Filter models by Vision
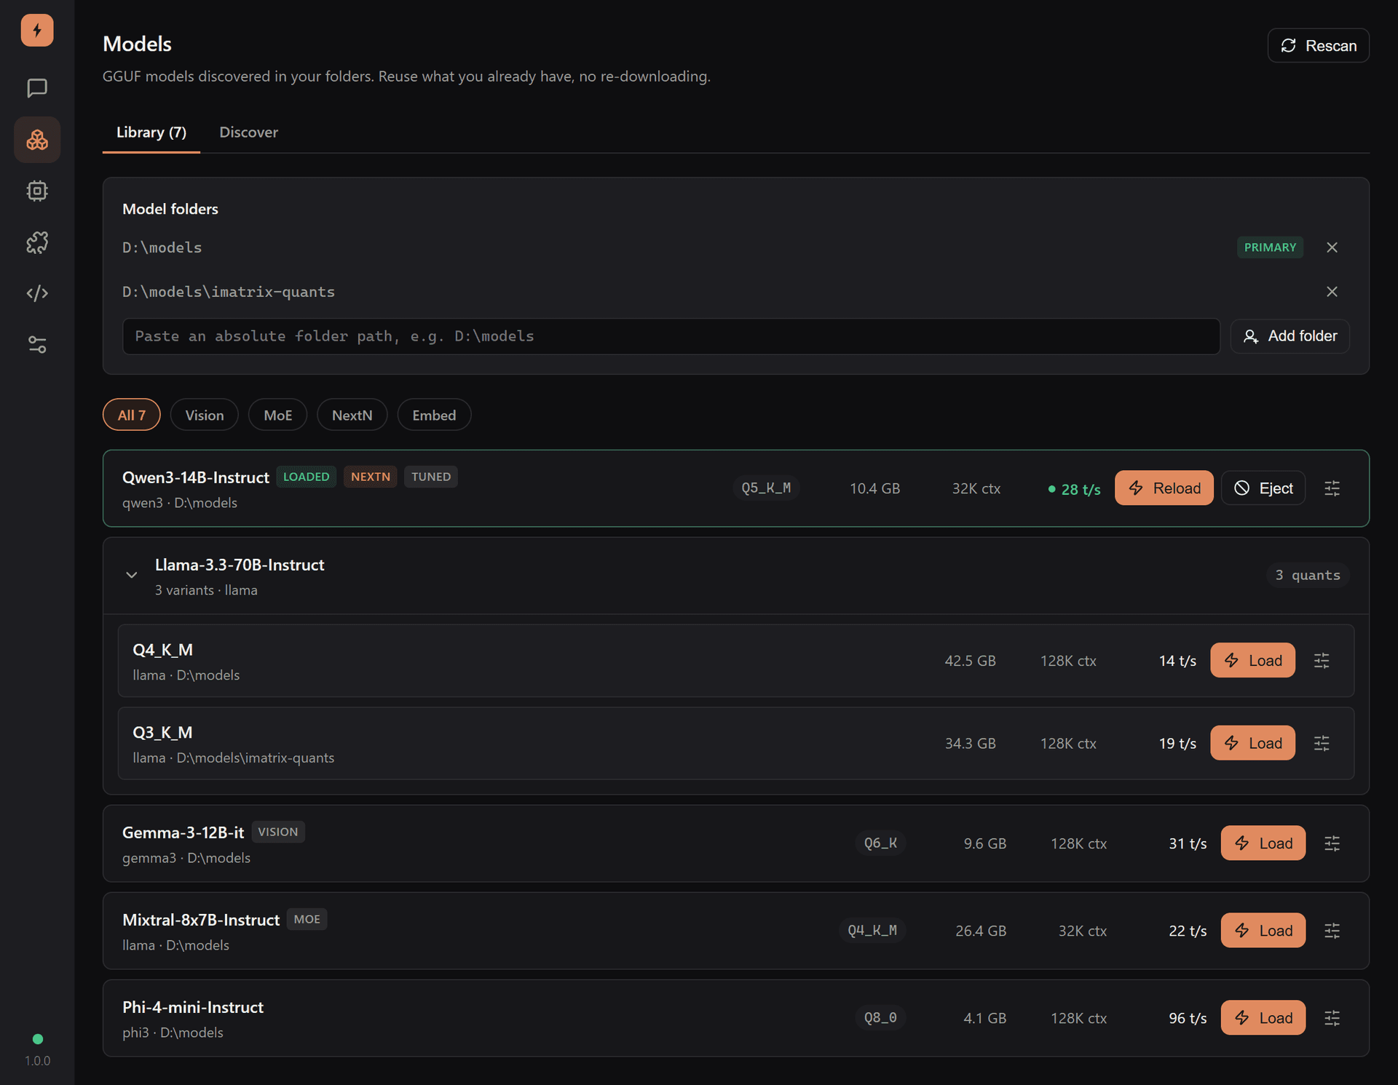 tap(205, 415)
